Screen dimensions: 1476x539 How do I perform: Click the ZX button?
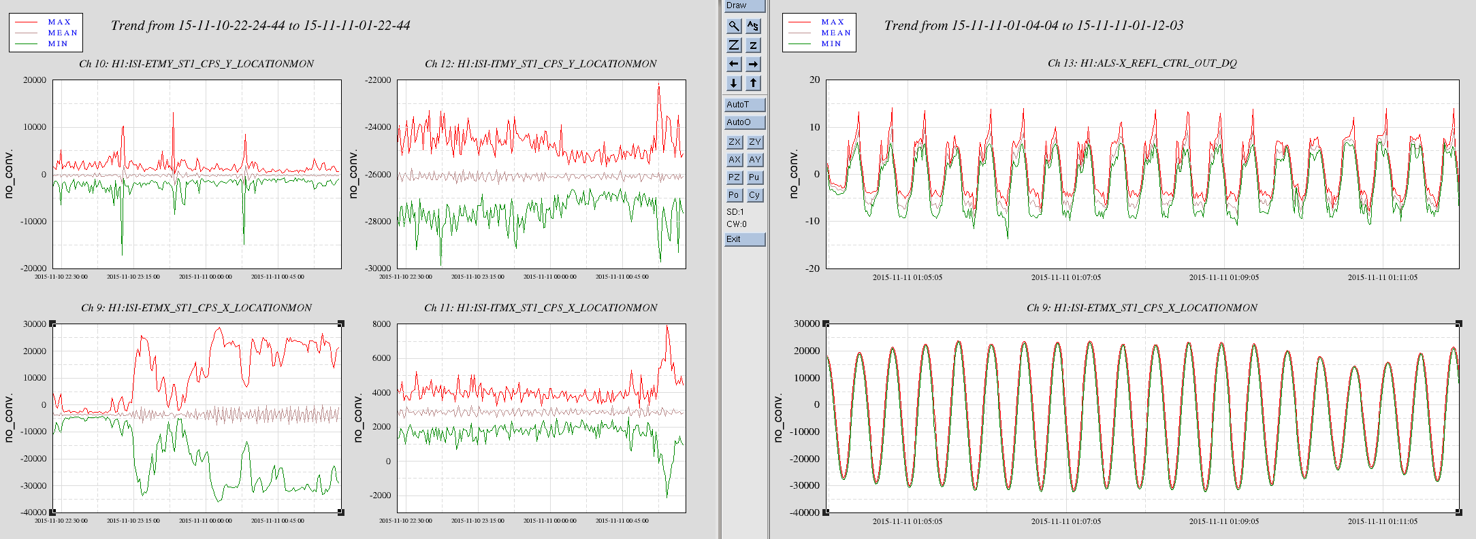pyautogui.click(x=735, y=142)
